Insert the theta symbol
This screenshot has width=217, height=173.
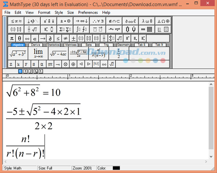[20, 38]
